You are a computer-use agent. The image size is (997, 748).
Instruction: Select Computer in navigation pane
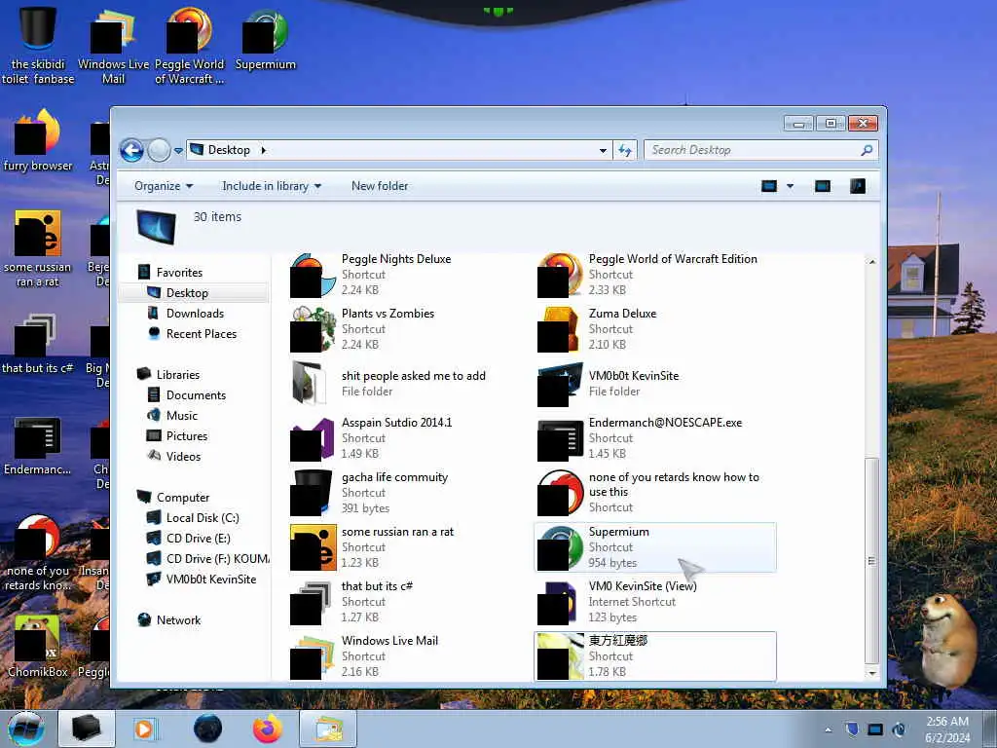pos(182,498)
